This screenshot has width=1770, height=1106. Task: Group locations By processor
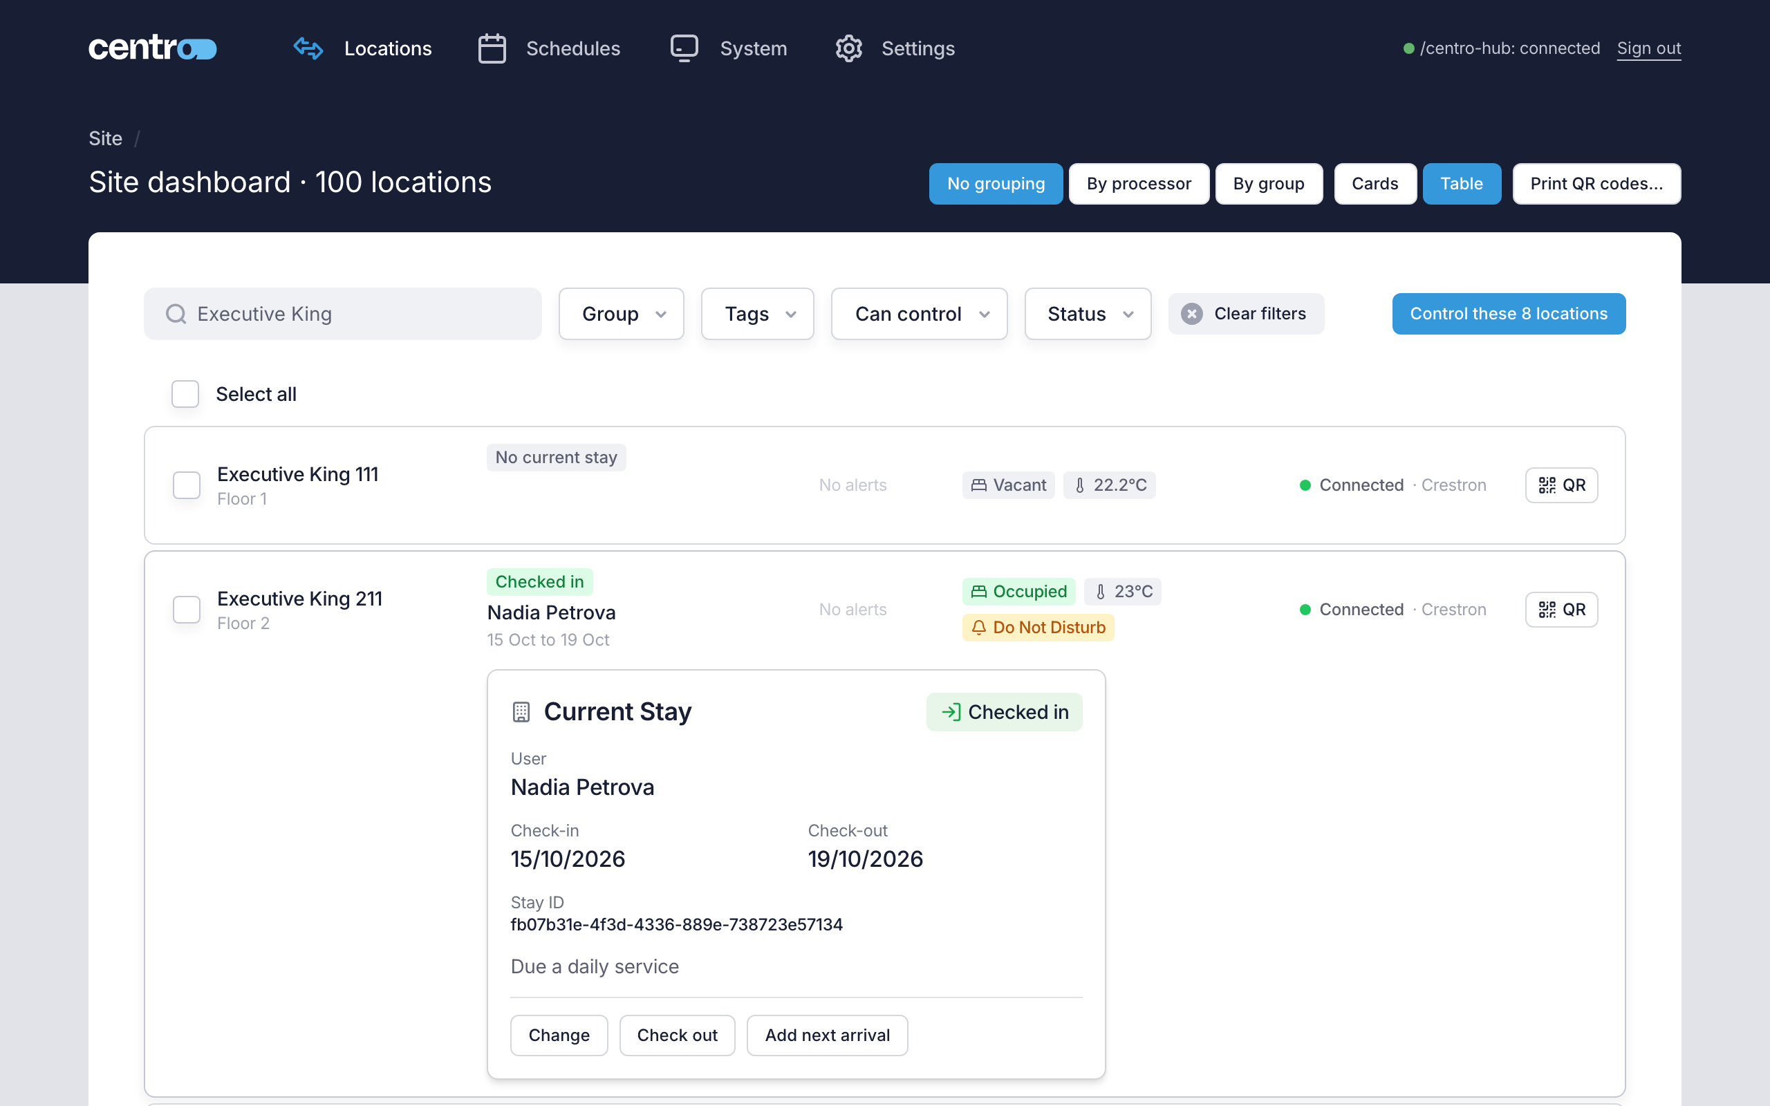click(x=1139, y=184)
